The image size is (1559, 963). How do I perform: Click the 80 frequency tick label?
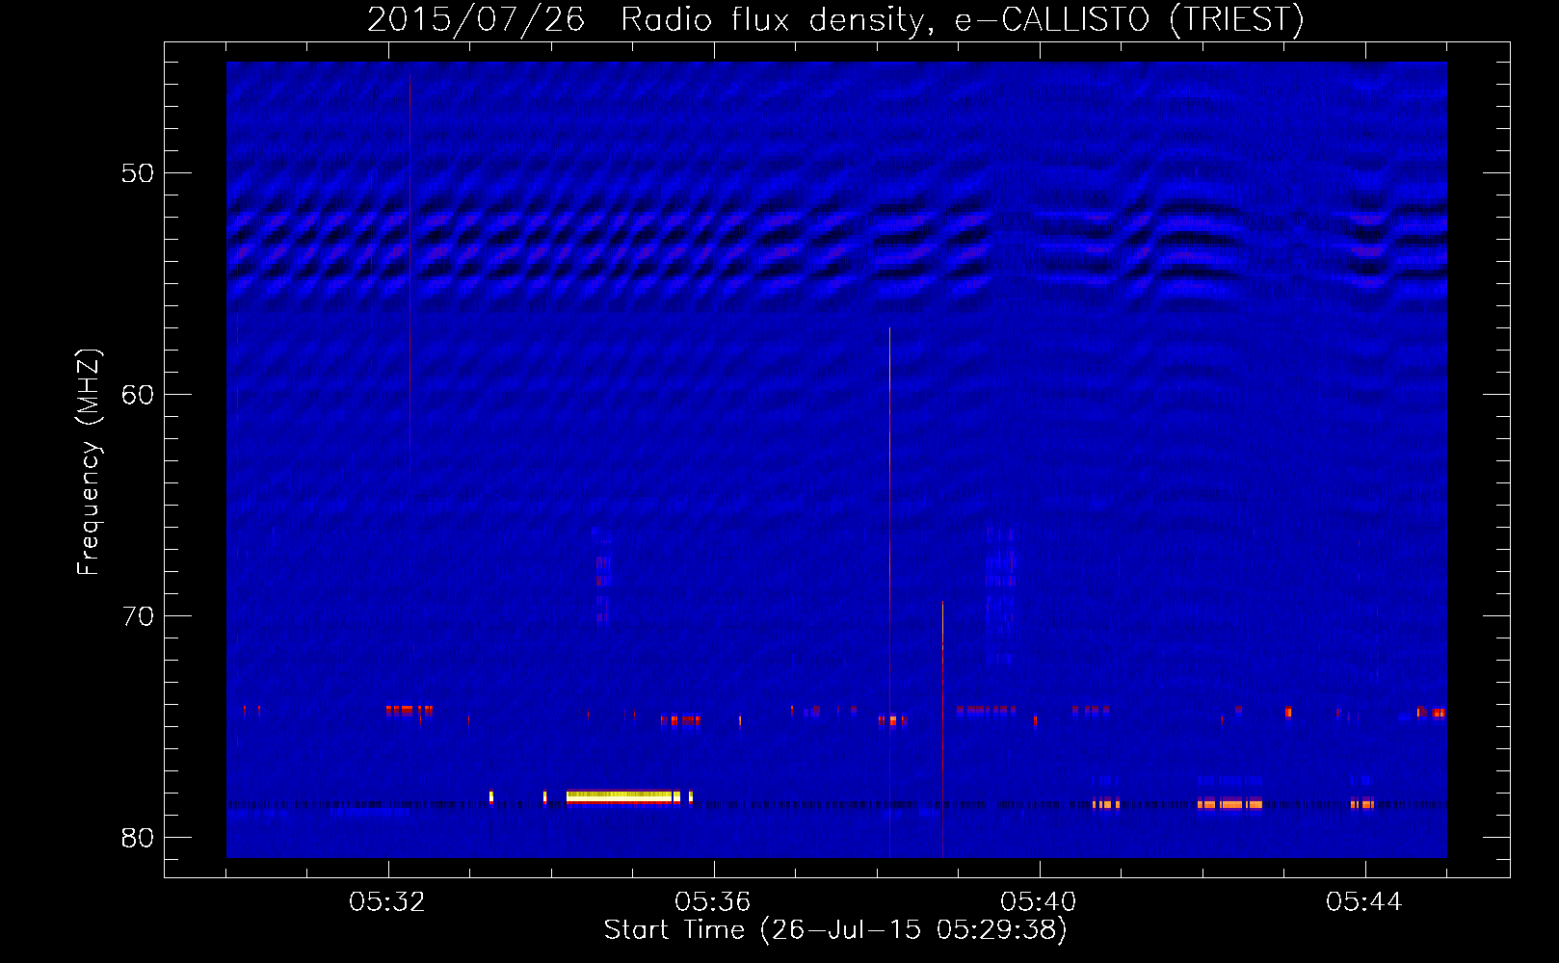tap(138, 838)
